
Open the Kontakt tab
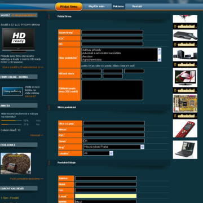pos(137,6)
